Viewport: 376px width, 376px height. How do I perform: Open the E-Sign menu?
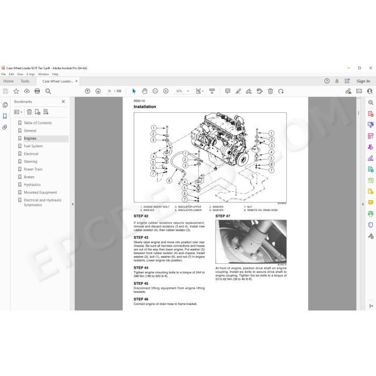coord(31,74)
